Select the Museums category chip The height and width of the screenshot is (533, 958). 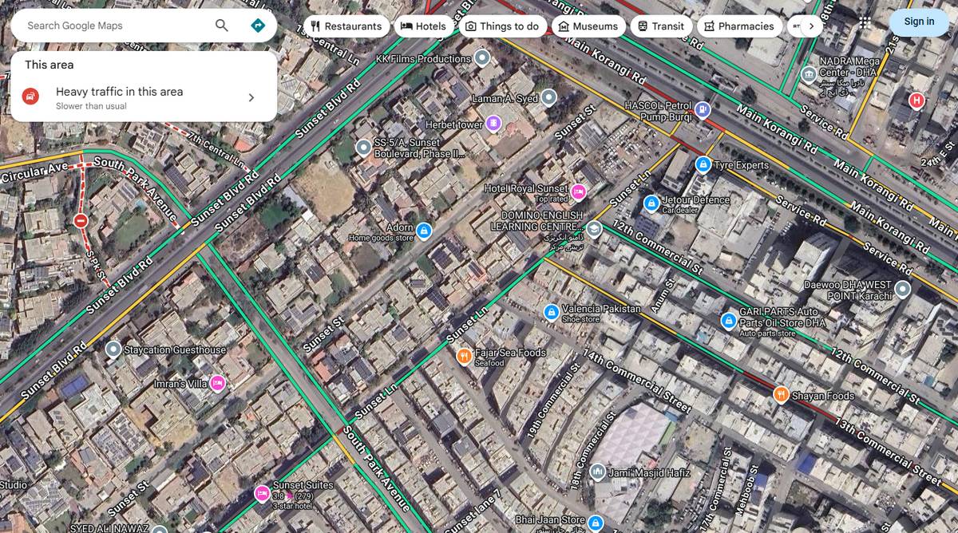click(589, 26)
